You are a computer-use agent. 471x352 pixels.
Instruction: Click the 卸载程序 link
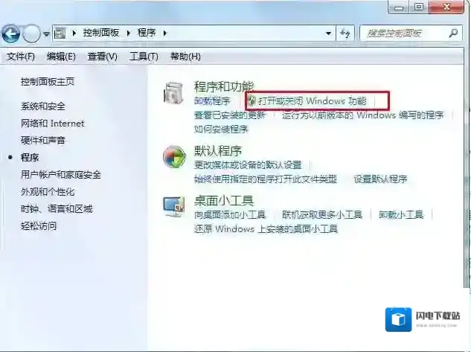212,101
